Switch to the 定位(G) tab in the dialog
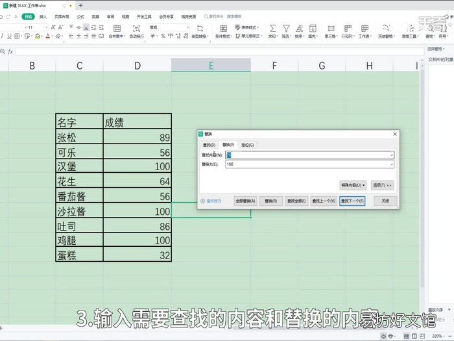Screen dimensions: 454x341 pyautogui.click(x=248, y=145)
